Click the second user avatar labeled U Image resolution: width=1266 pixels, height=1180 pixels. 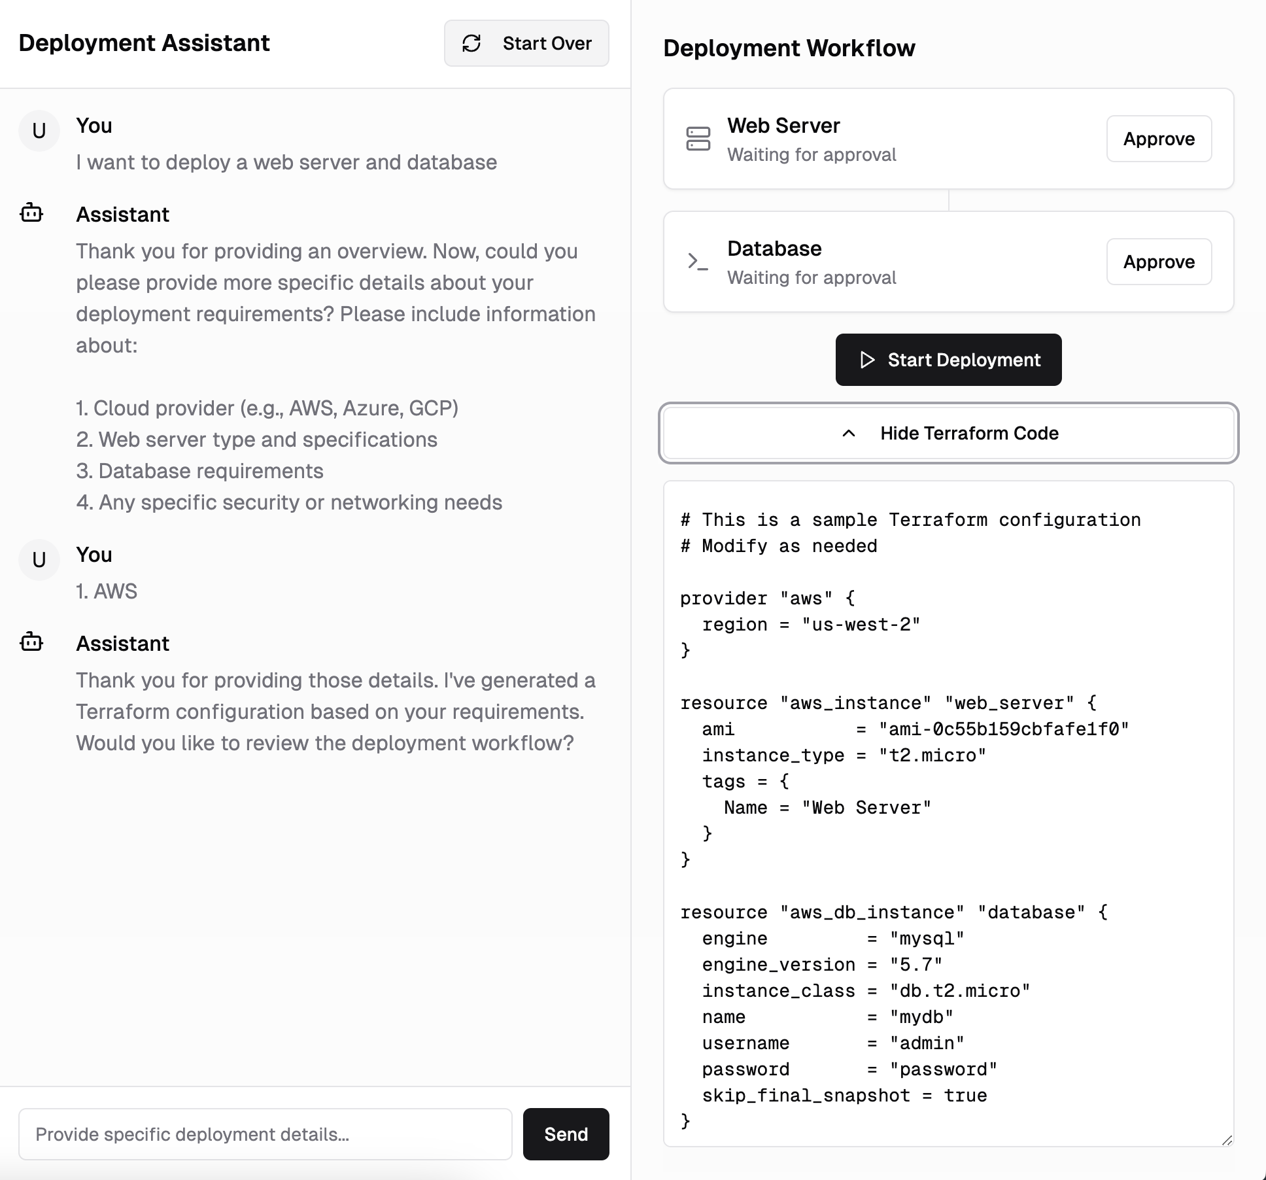pyautogui.click(x=39, y=560)
